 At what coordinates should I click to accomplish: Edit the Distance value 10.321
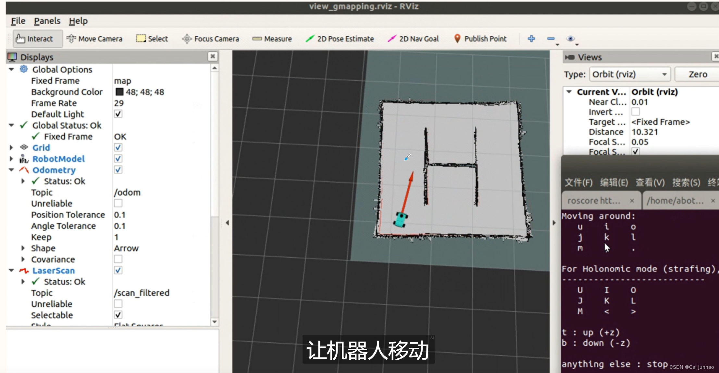[x=644, y=132]
